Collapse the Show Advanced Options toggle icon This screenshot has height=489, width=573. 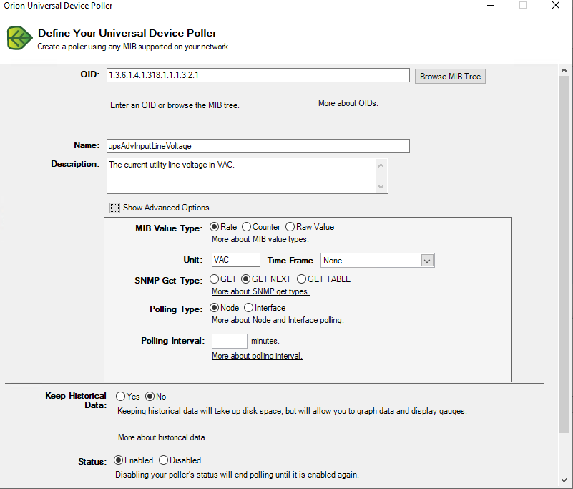[114, 208]
